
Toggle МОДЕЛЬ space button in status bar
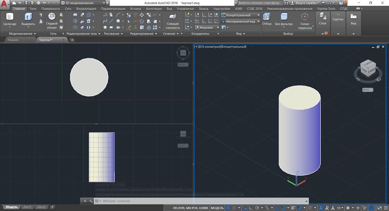point(217,208)
